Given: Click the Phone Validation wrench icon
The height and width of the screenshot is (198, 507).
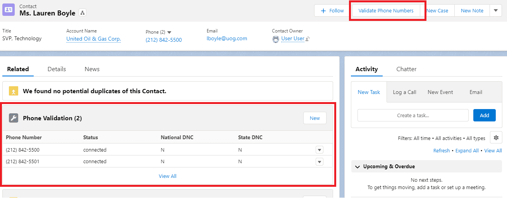Looking at the screenshot, I should pos(14,118).
